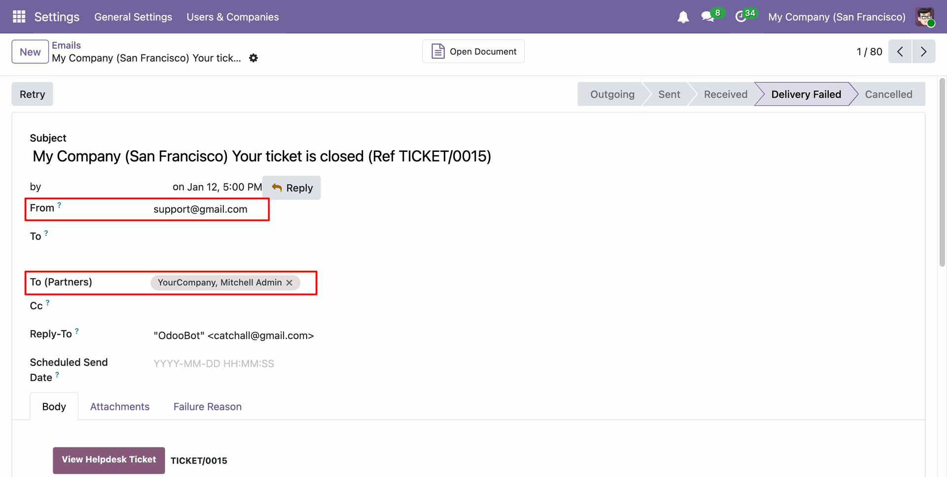This screenshot has width=947, height=477.
Task: Open the activities clock icon
Action: [x=741, y=17]
